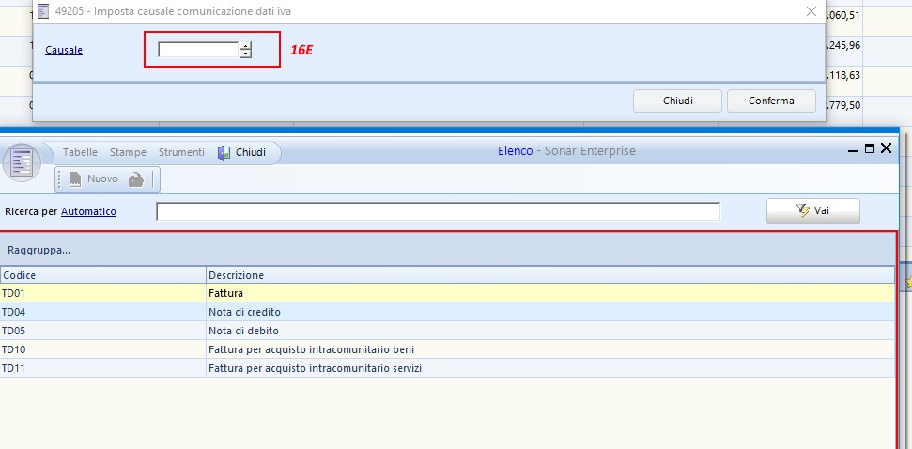Click the Nuovo document icon
The height and width of the screenshot is (449, 912).
75,178
